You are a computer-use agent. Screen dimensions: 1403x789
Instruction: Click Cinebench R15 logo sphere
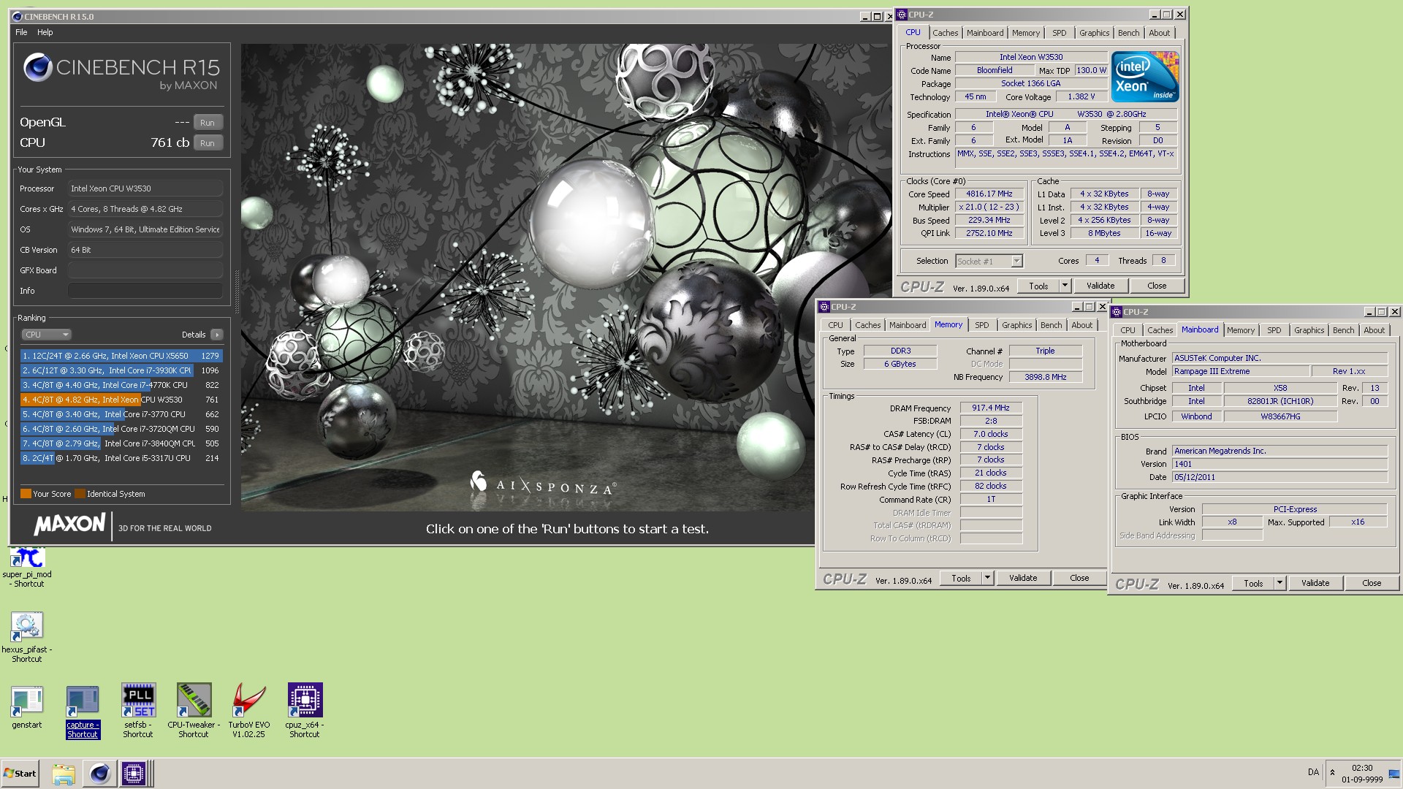pyautogui.click(x=37, y=68)
